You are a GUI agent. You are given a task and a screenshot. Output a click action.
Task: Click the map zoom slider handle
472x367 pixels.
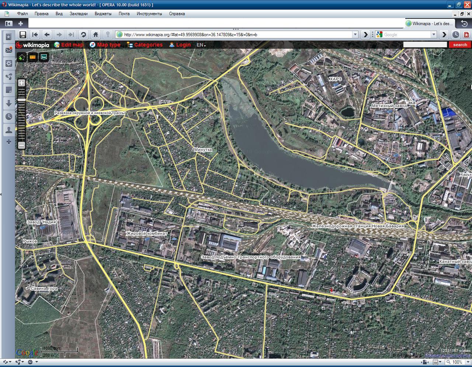(22, 100)
